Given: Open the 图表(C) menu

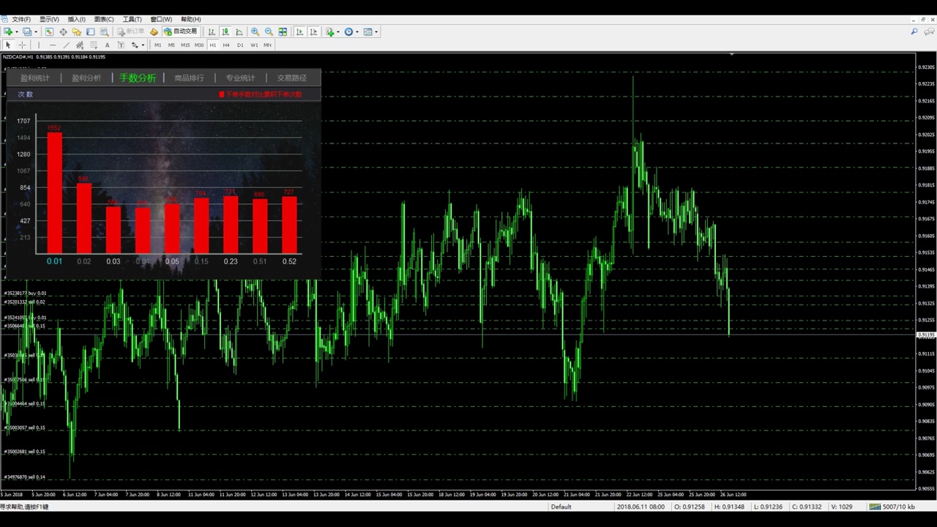Looking at the screenshot, I should (104, 19).
